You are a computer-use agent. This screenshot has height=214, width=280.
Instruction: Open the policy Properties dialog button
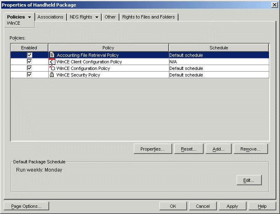153,149
